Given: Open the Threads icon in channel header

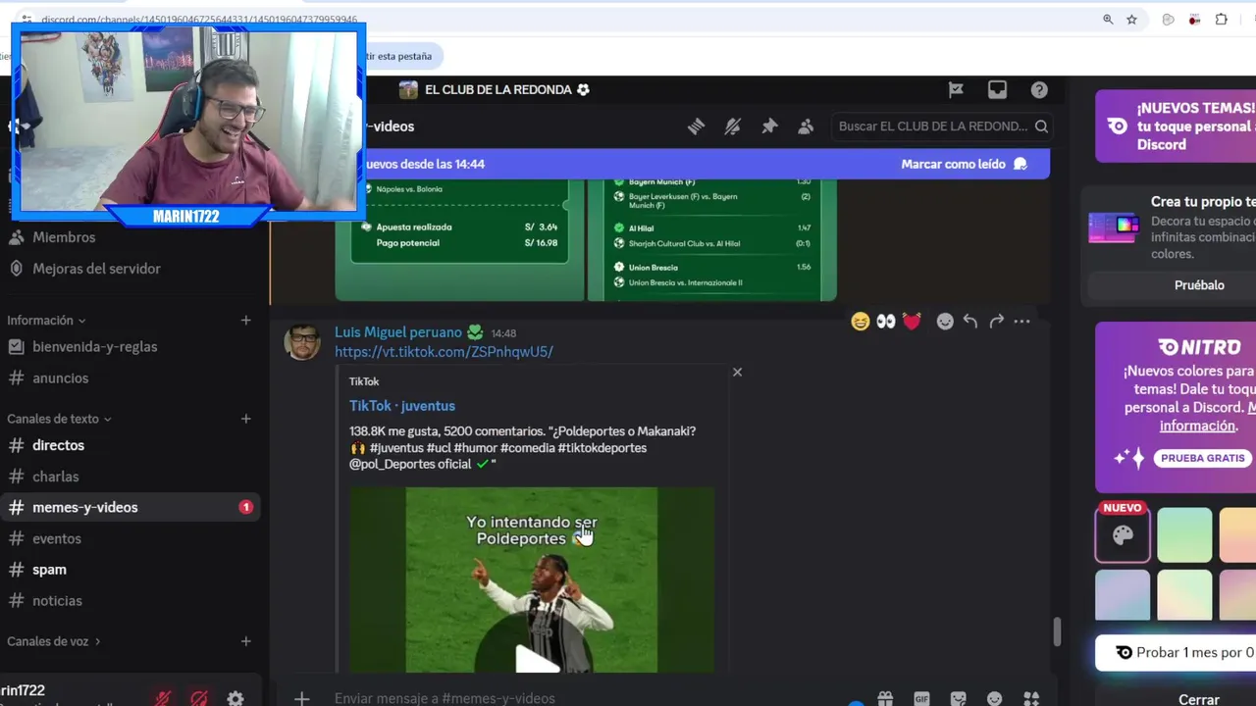Looking at the screenshot, I should [x=696, y=126].
